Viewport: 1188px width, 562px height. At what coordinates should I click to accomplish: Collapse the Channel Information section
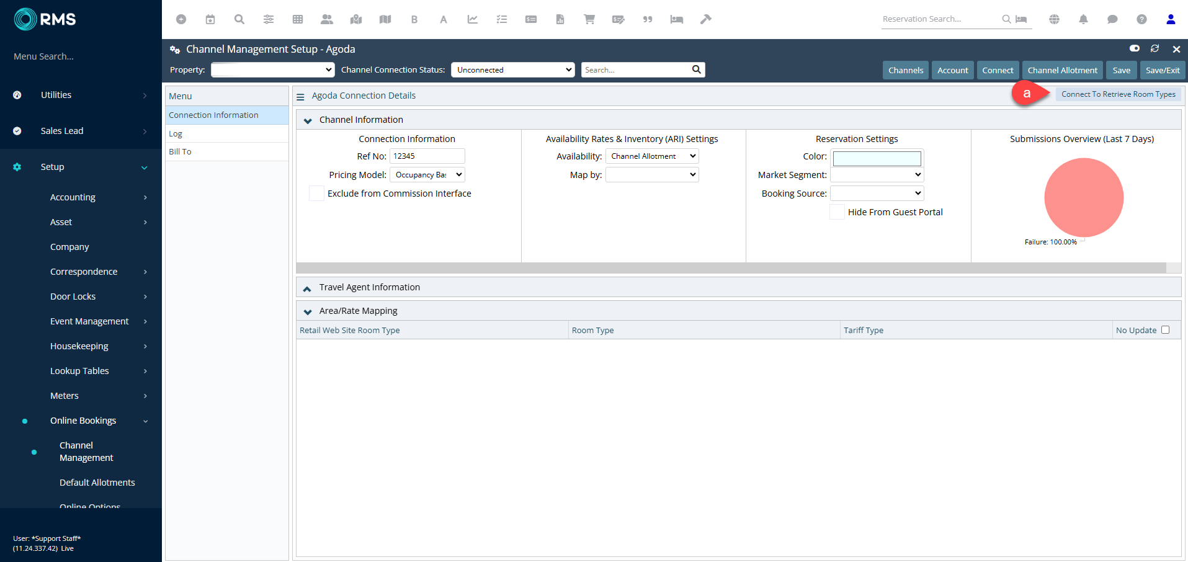pos(308,120)
